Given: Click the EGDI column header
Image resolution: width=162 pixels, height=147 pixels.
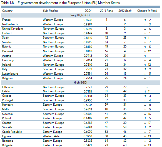Looking at the screenshot, I should [88, 11].
